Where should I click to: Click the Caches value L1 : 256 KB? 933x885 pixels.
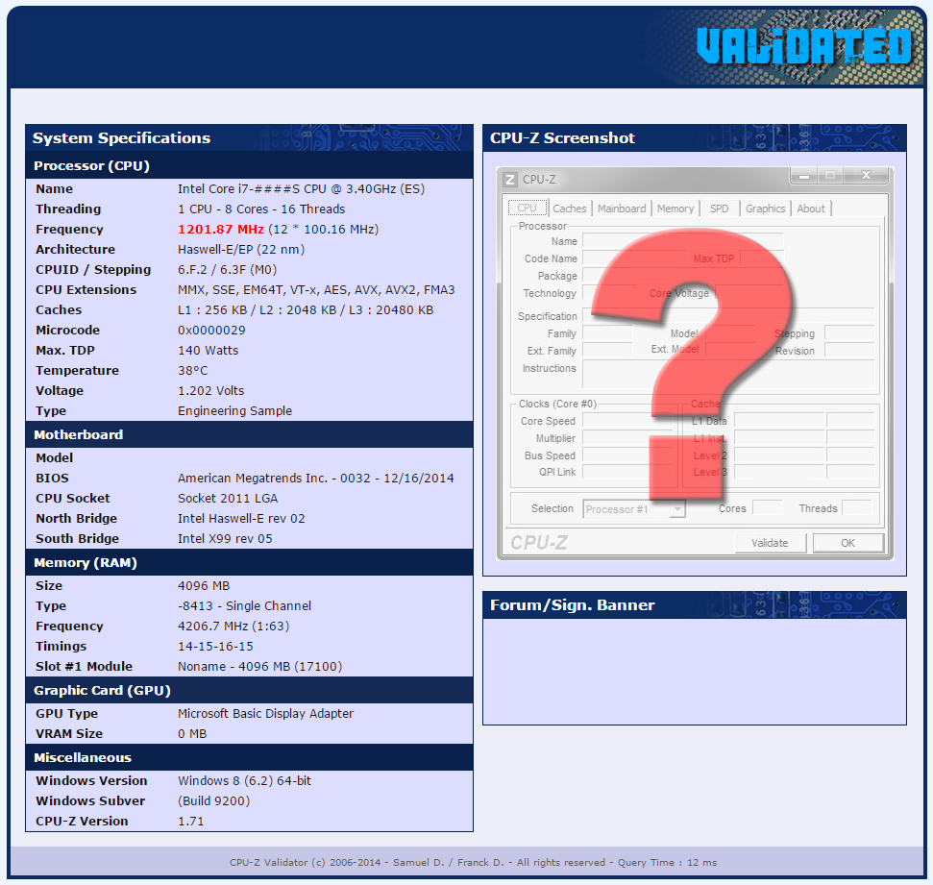point(306,310)
